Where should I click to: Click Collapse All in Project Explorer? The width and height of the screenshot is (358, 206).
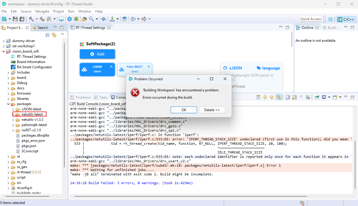point(48,35)
